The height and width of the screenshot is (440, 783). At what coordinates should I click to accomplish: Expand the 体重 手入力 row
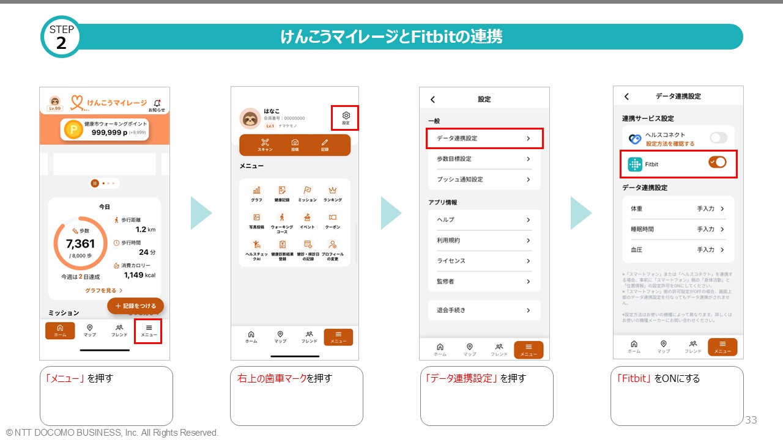pyautogui.click(x=678, y=208)
